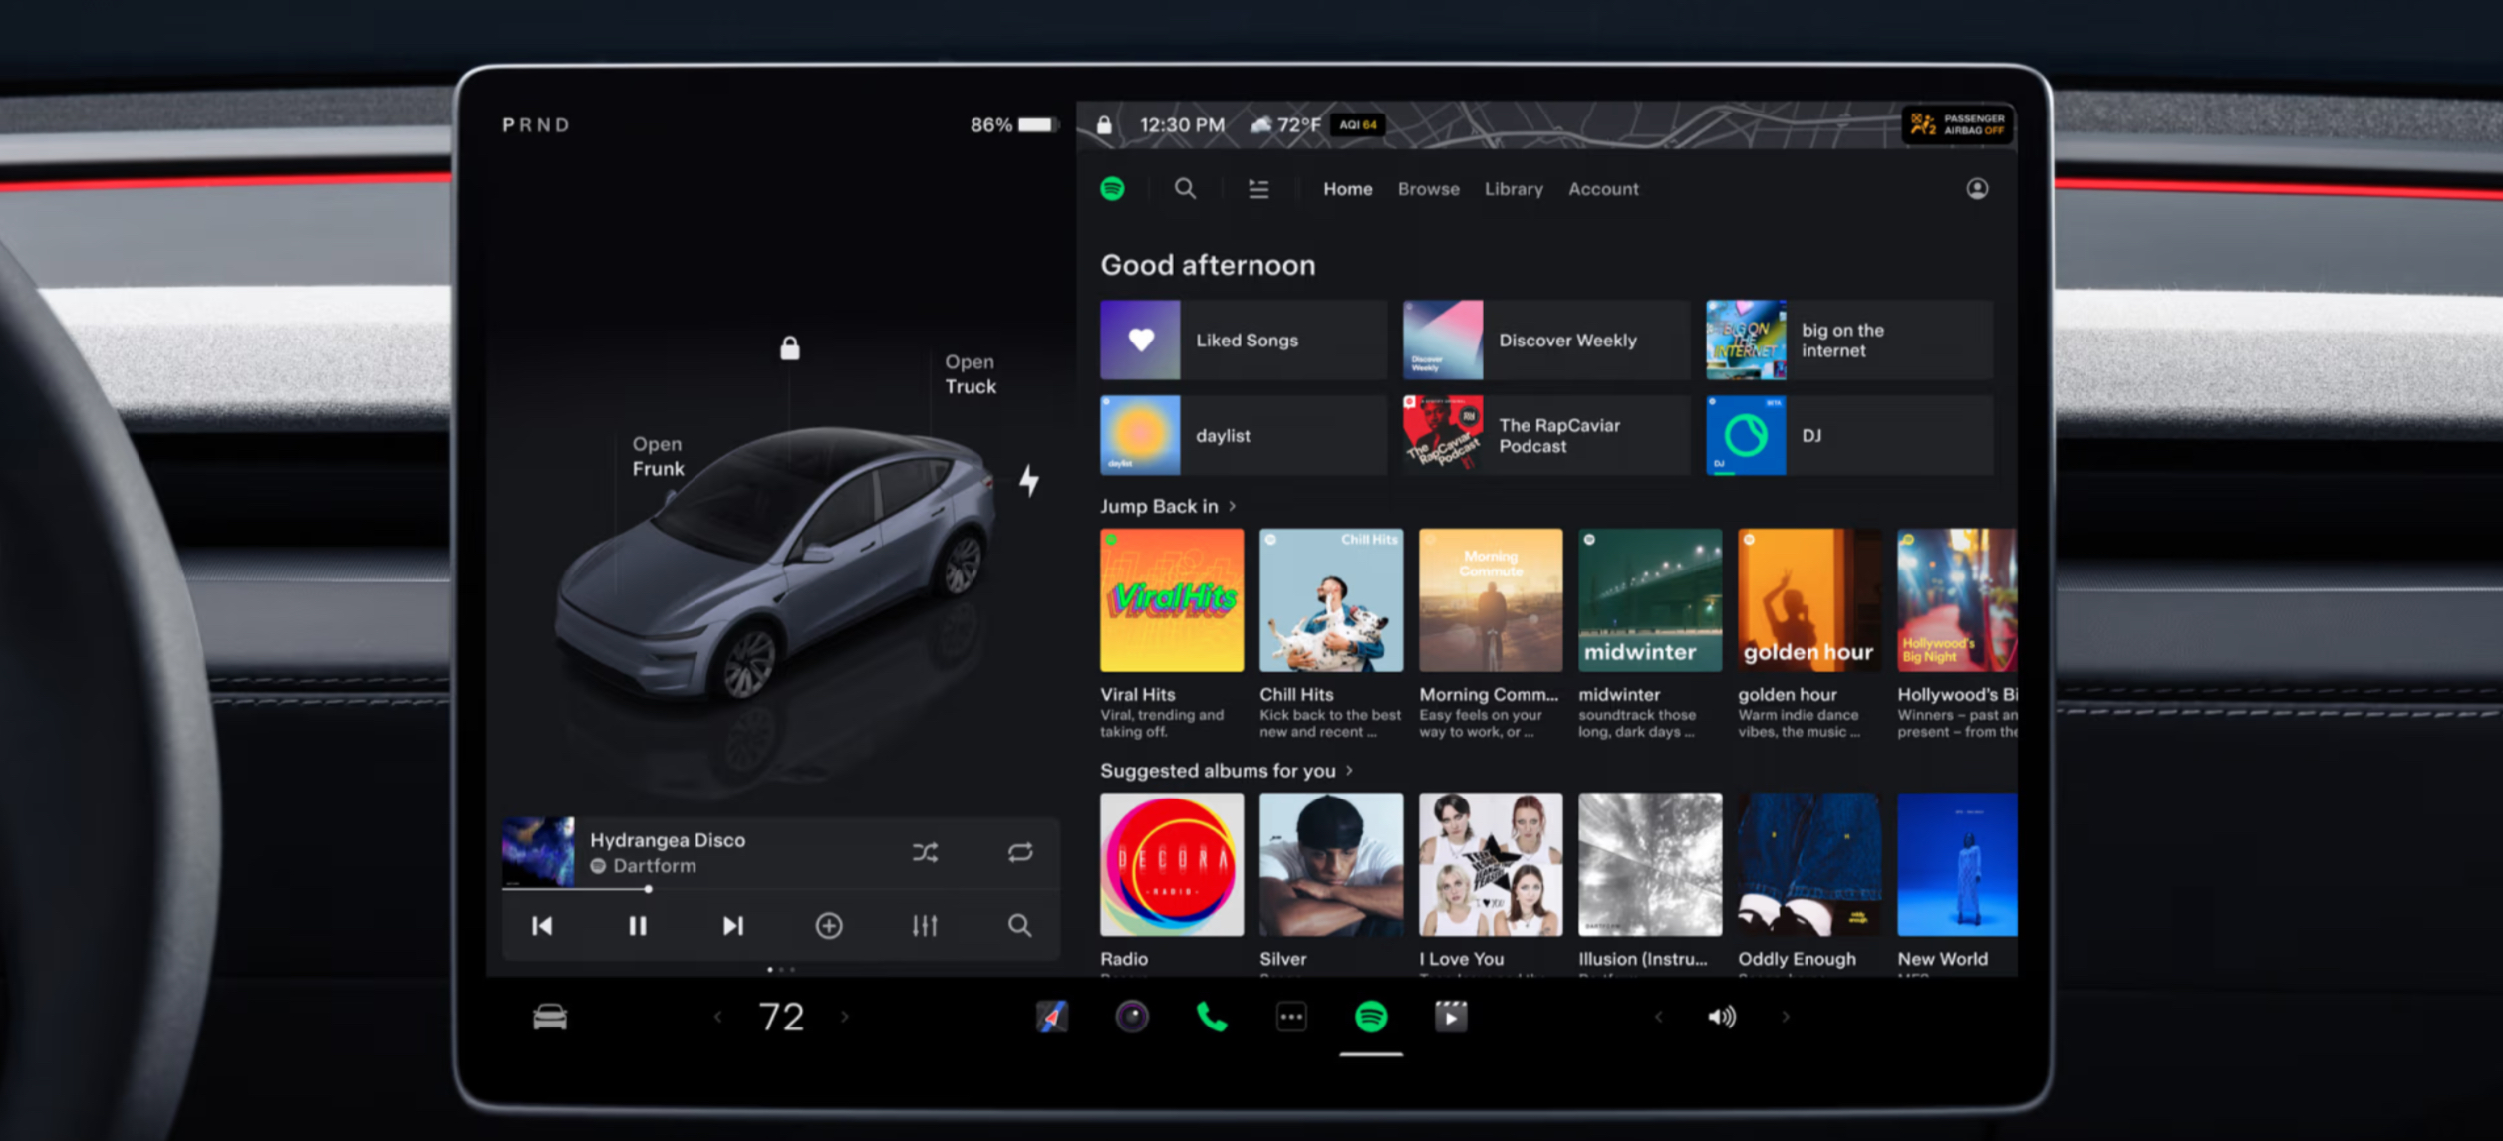Tap Hydrangea Disco now playing artwork
This screenshot has height=1141, width=2503.
tap(538, 851)
